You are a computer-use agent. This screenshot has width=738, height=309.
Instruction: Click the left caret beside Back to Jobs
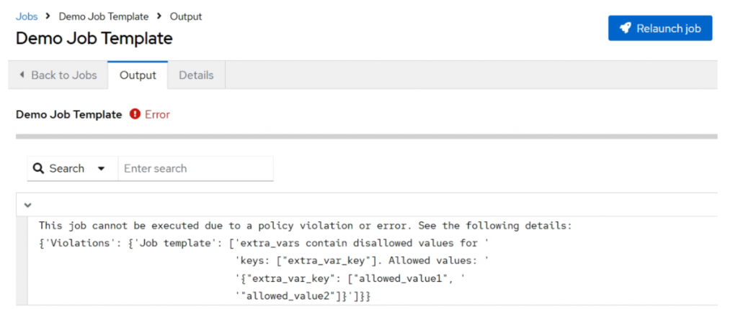[x=22, y=75]
